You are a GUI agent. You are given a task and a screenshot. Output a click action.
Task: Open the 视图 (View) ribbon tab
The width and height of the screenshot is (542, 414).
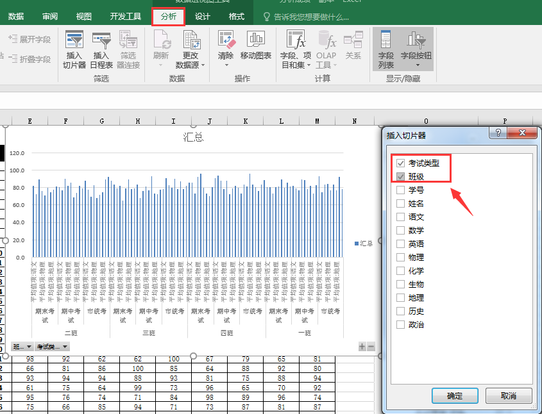point(83,16)
